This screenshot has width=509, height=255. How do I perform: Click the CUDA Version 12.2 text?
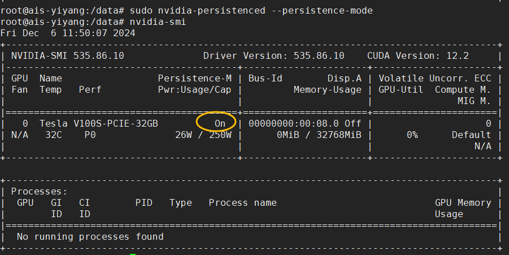coord(417,56)
